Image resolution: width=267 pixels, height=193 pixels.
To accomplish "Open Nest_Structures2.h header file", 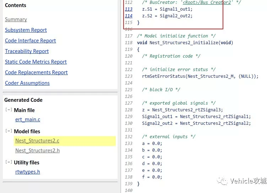I will 38,151.
